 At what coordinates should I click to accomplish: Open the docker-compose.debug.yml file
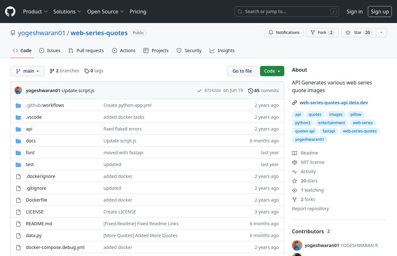[55, 247]
